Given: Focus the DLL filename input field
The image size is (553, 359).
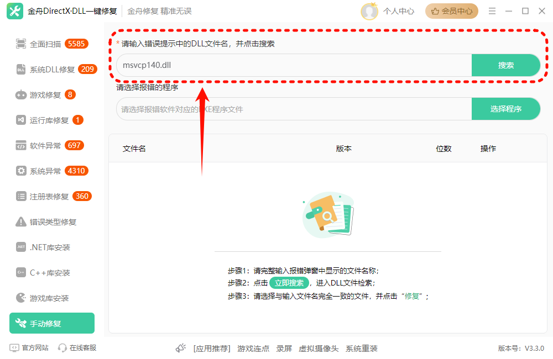Looking at the screenshot, I should coord(294,65).
